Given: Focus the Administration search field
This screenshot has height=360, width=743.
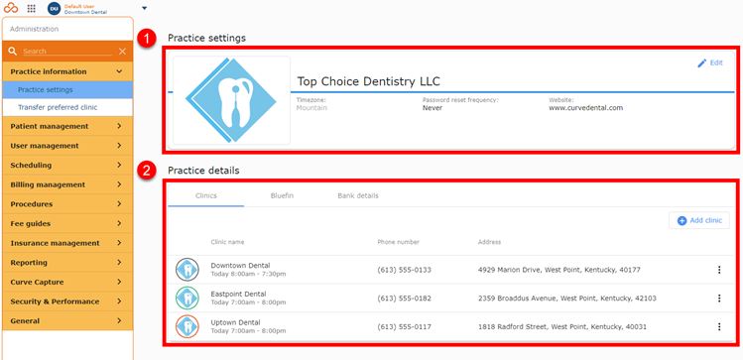Looking at the screenshot, I should [67, 52].
